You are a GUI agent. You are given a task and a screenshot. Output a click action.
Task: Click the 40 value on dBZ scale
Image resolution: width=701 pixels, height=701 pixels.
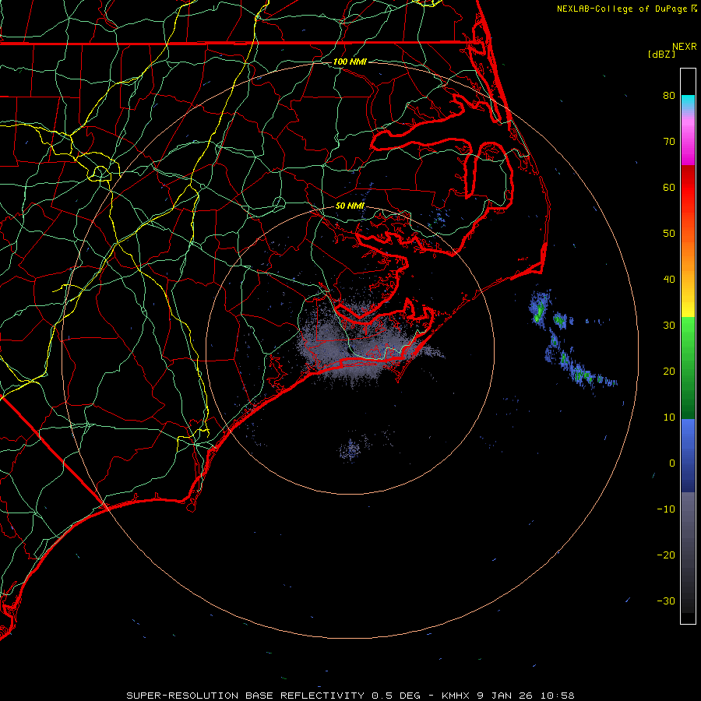[x=669, y=279]
